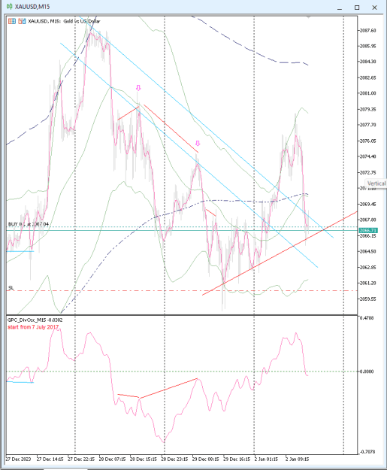This screenshot has width=387, height=470.
Task: Click the 'start from 7 July 2017' note
Action: coord(33,327)
